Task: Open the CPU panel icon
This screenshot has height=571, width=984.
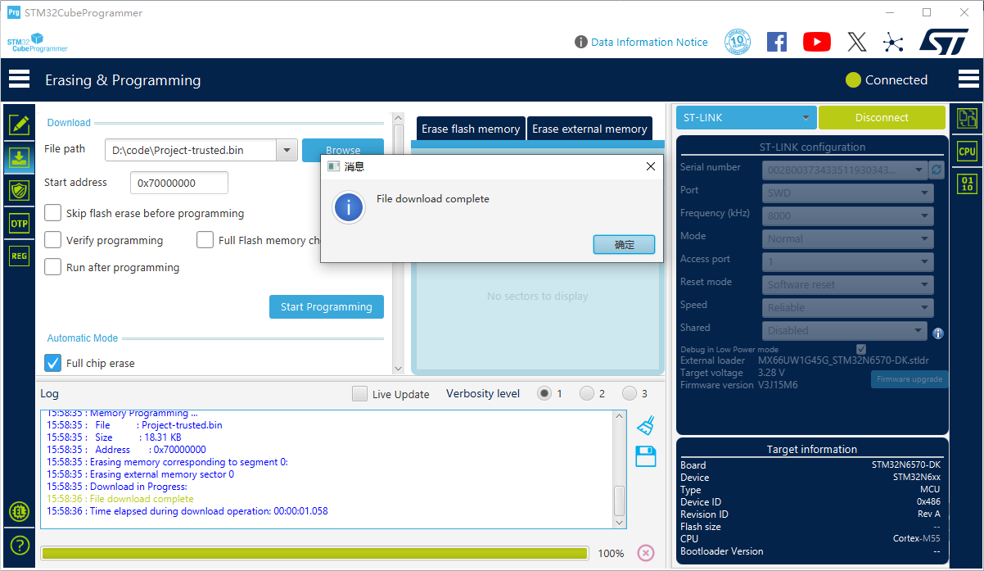Action: click(967, 152)
